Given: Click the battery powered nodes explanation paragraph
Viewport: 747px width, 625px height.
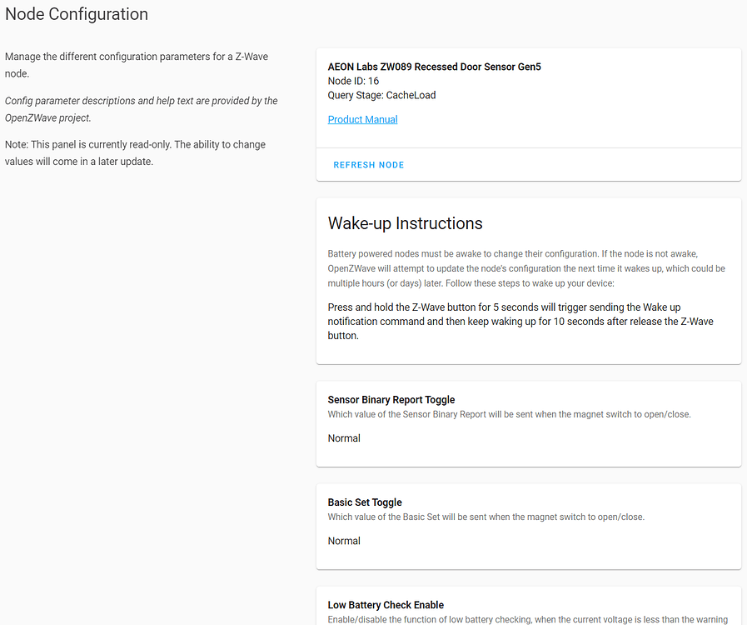Looking at the screenshot, I should [x=526, y=268].
